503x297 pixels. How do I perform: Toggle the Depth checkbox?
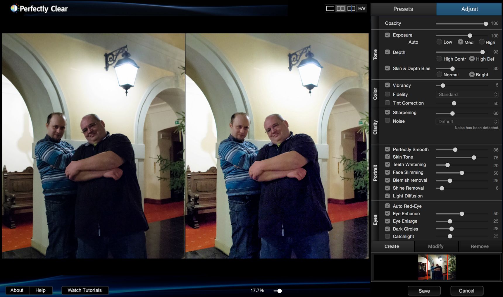coord(387,52)
